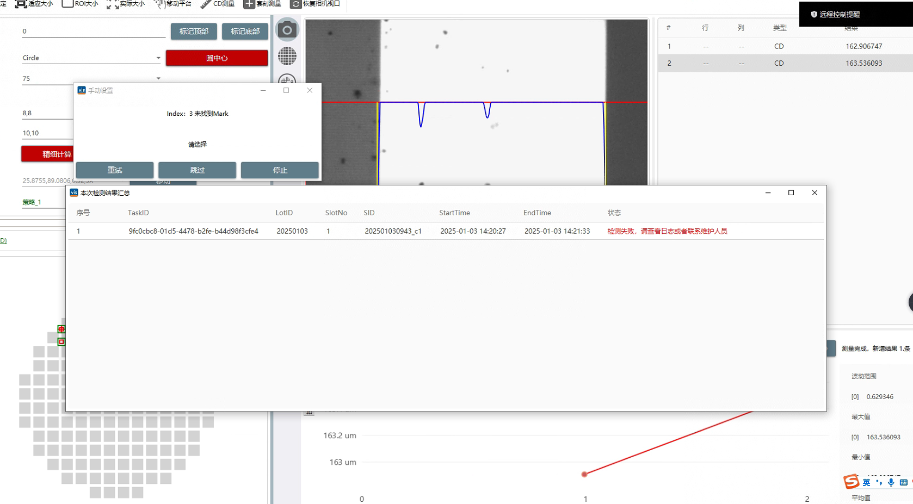Click StartTime 2025-01-03 14:20:27 cell

click(473, 231)
